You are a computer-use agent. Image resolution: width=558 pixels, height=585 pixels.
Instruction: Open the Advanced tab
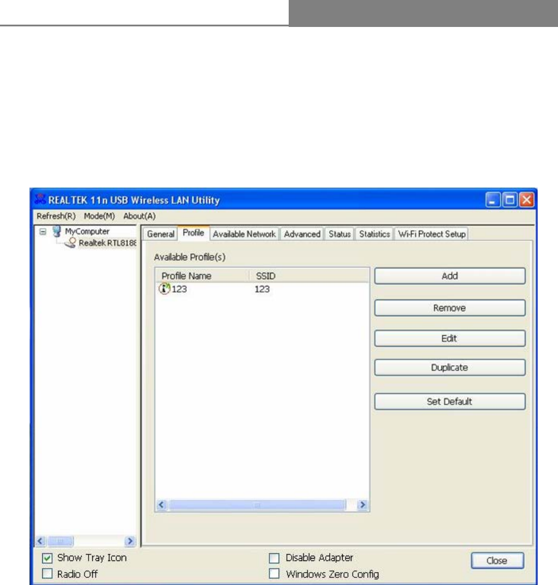click(302, 234)
